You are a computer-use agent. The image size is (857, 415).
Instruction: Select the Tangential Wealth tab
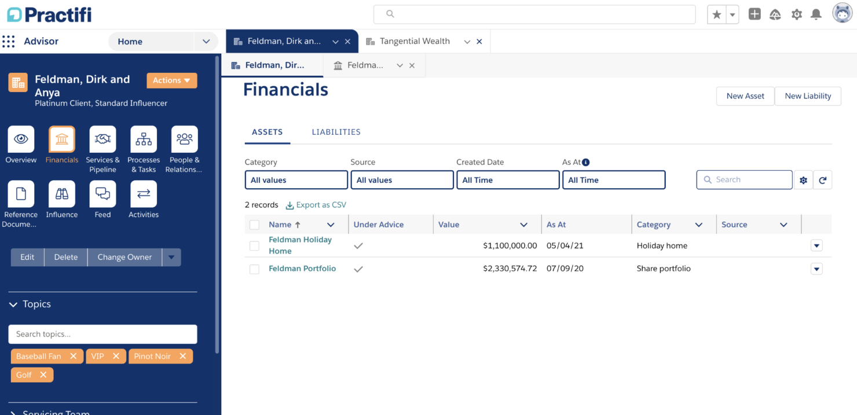click(x=415, y=41)
